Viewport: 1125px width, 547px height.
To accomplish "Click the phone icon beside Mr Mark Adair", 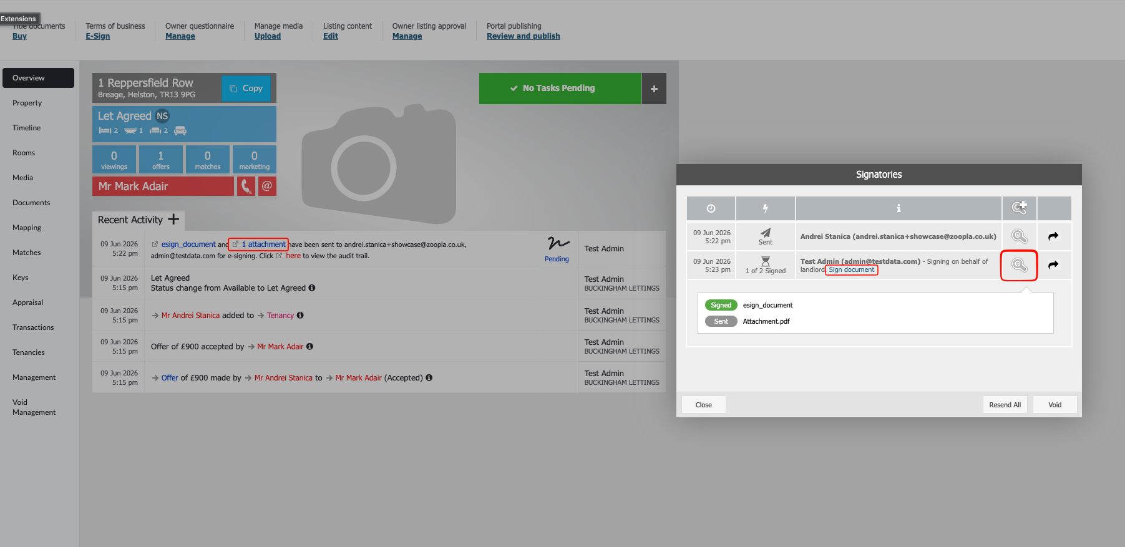I will [x=246, y=186].
